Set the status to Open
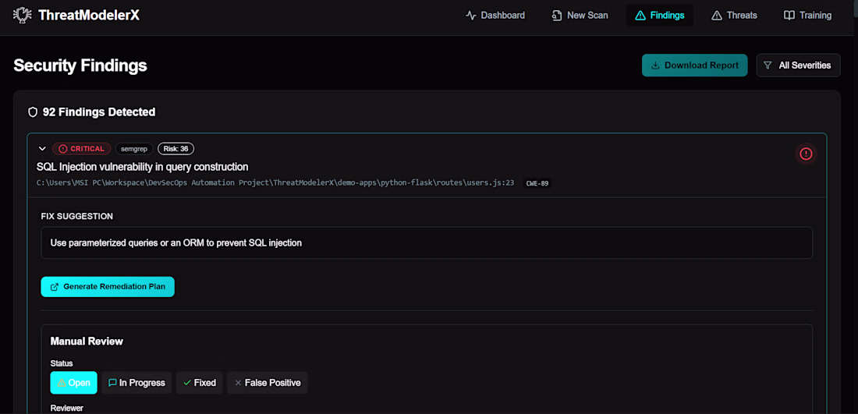 tap(74, 383)
